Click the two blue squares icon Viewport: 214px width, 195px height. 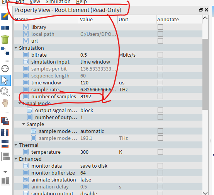pos(5,28)
